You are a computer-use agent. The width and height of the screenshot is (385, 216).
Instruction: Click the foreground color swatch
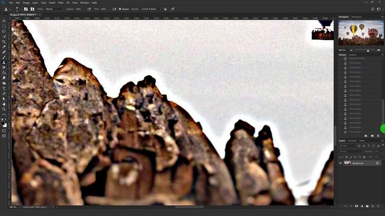[2, 123]
